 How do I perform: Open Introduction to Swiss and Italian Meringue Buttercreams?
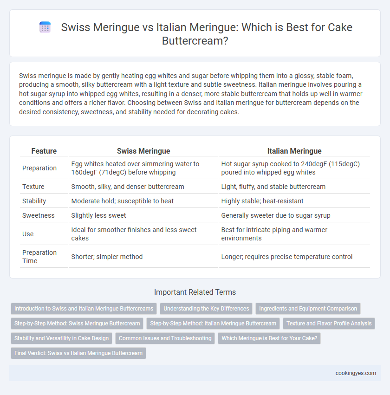point(84,309)
